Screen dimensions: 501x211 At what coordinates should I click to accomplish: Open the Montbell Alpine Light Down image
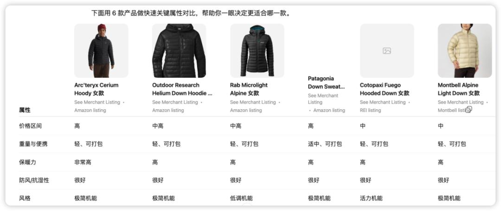click(464, 51)
